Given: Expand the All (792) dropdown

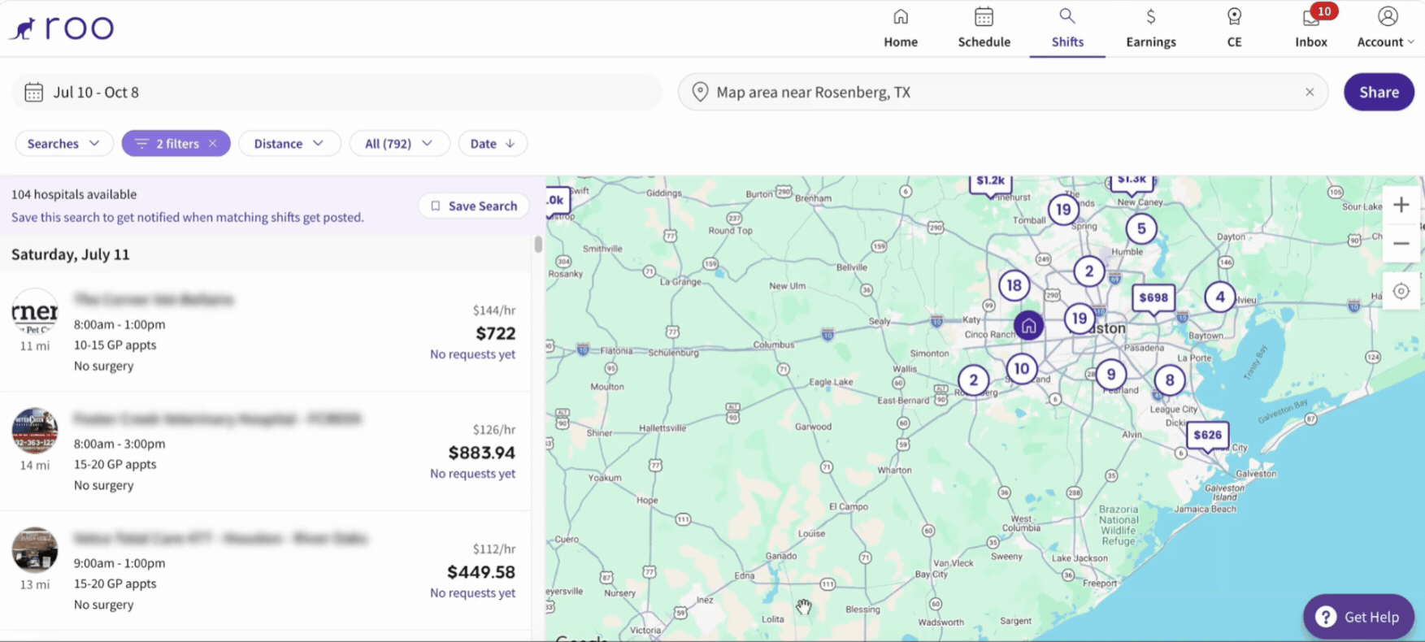Looking at the screenshot, I should pyautogui.click(x=398, y=143).
